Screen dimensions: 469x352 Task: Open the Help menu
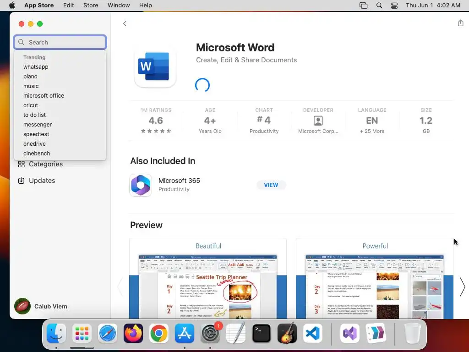(x=145, y=5)
